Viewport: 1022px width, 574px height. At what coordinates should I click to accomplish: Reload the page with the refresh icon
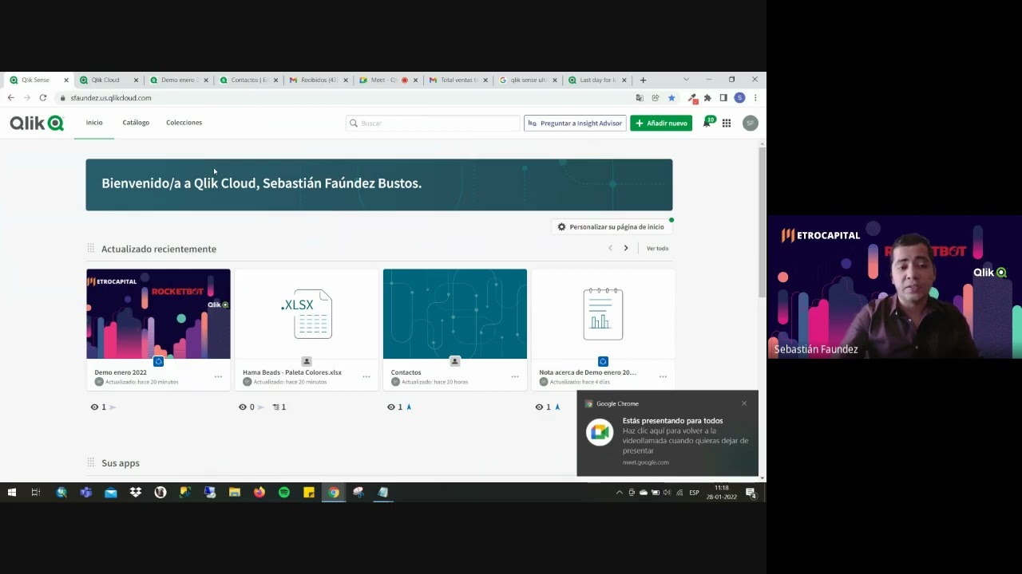42,97
